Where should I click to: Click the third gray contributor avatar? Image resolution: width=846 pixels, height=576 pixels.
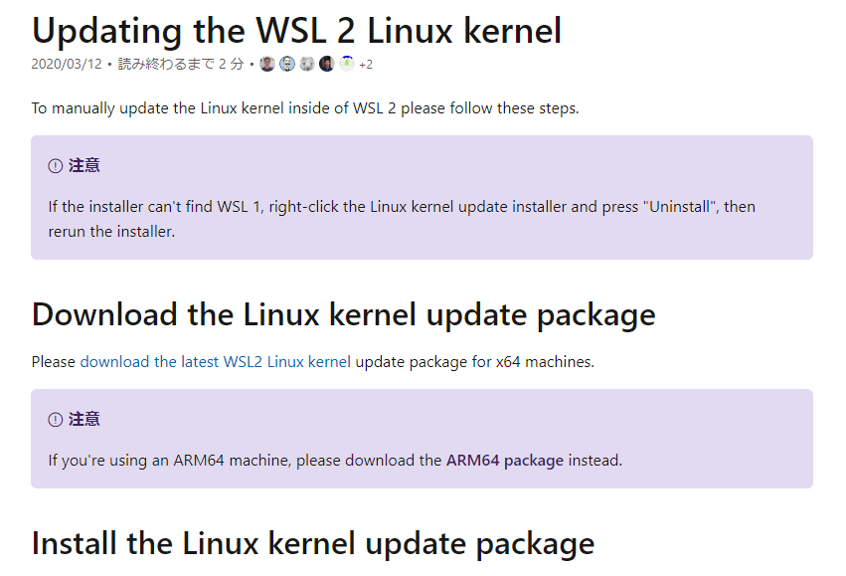(307, 64)
